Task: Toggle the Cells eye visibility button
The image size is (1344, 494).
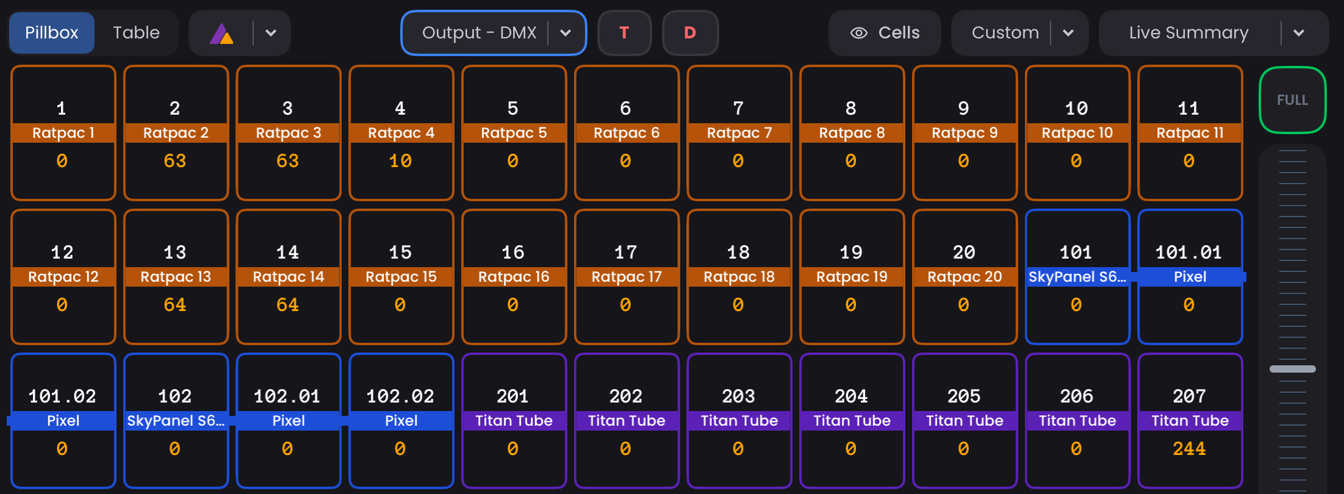Action: 884,33
